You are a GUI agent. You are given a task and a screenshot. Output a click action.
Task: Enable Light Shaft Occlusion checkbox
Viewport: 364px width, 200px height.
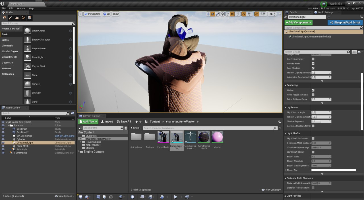click(x=313, y=138)
